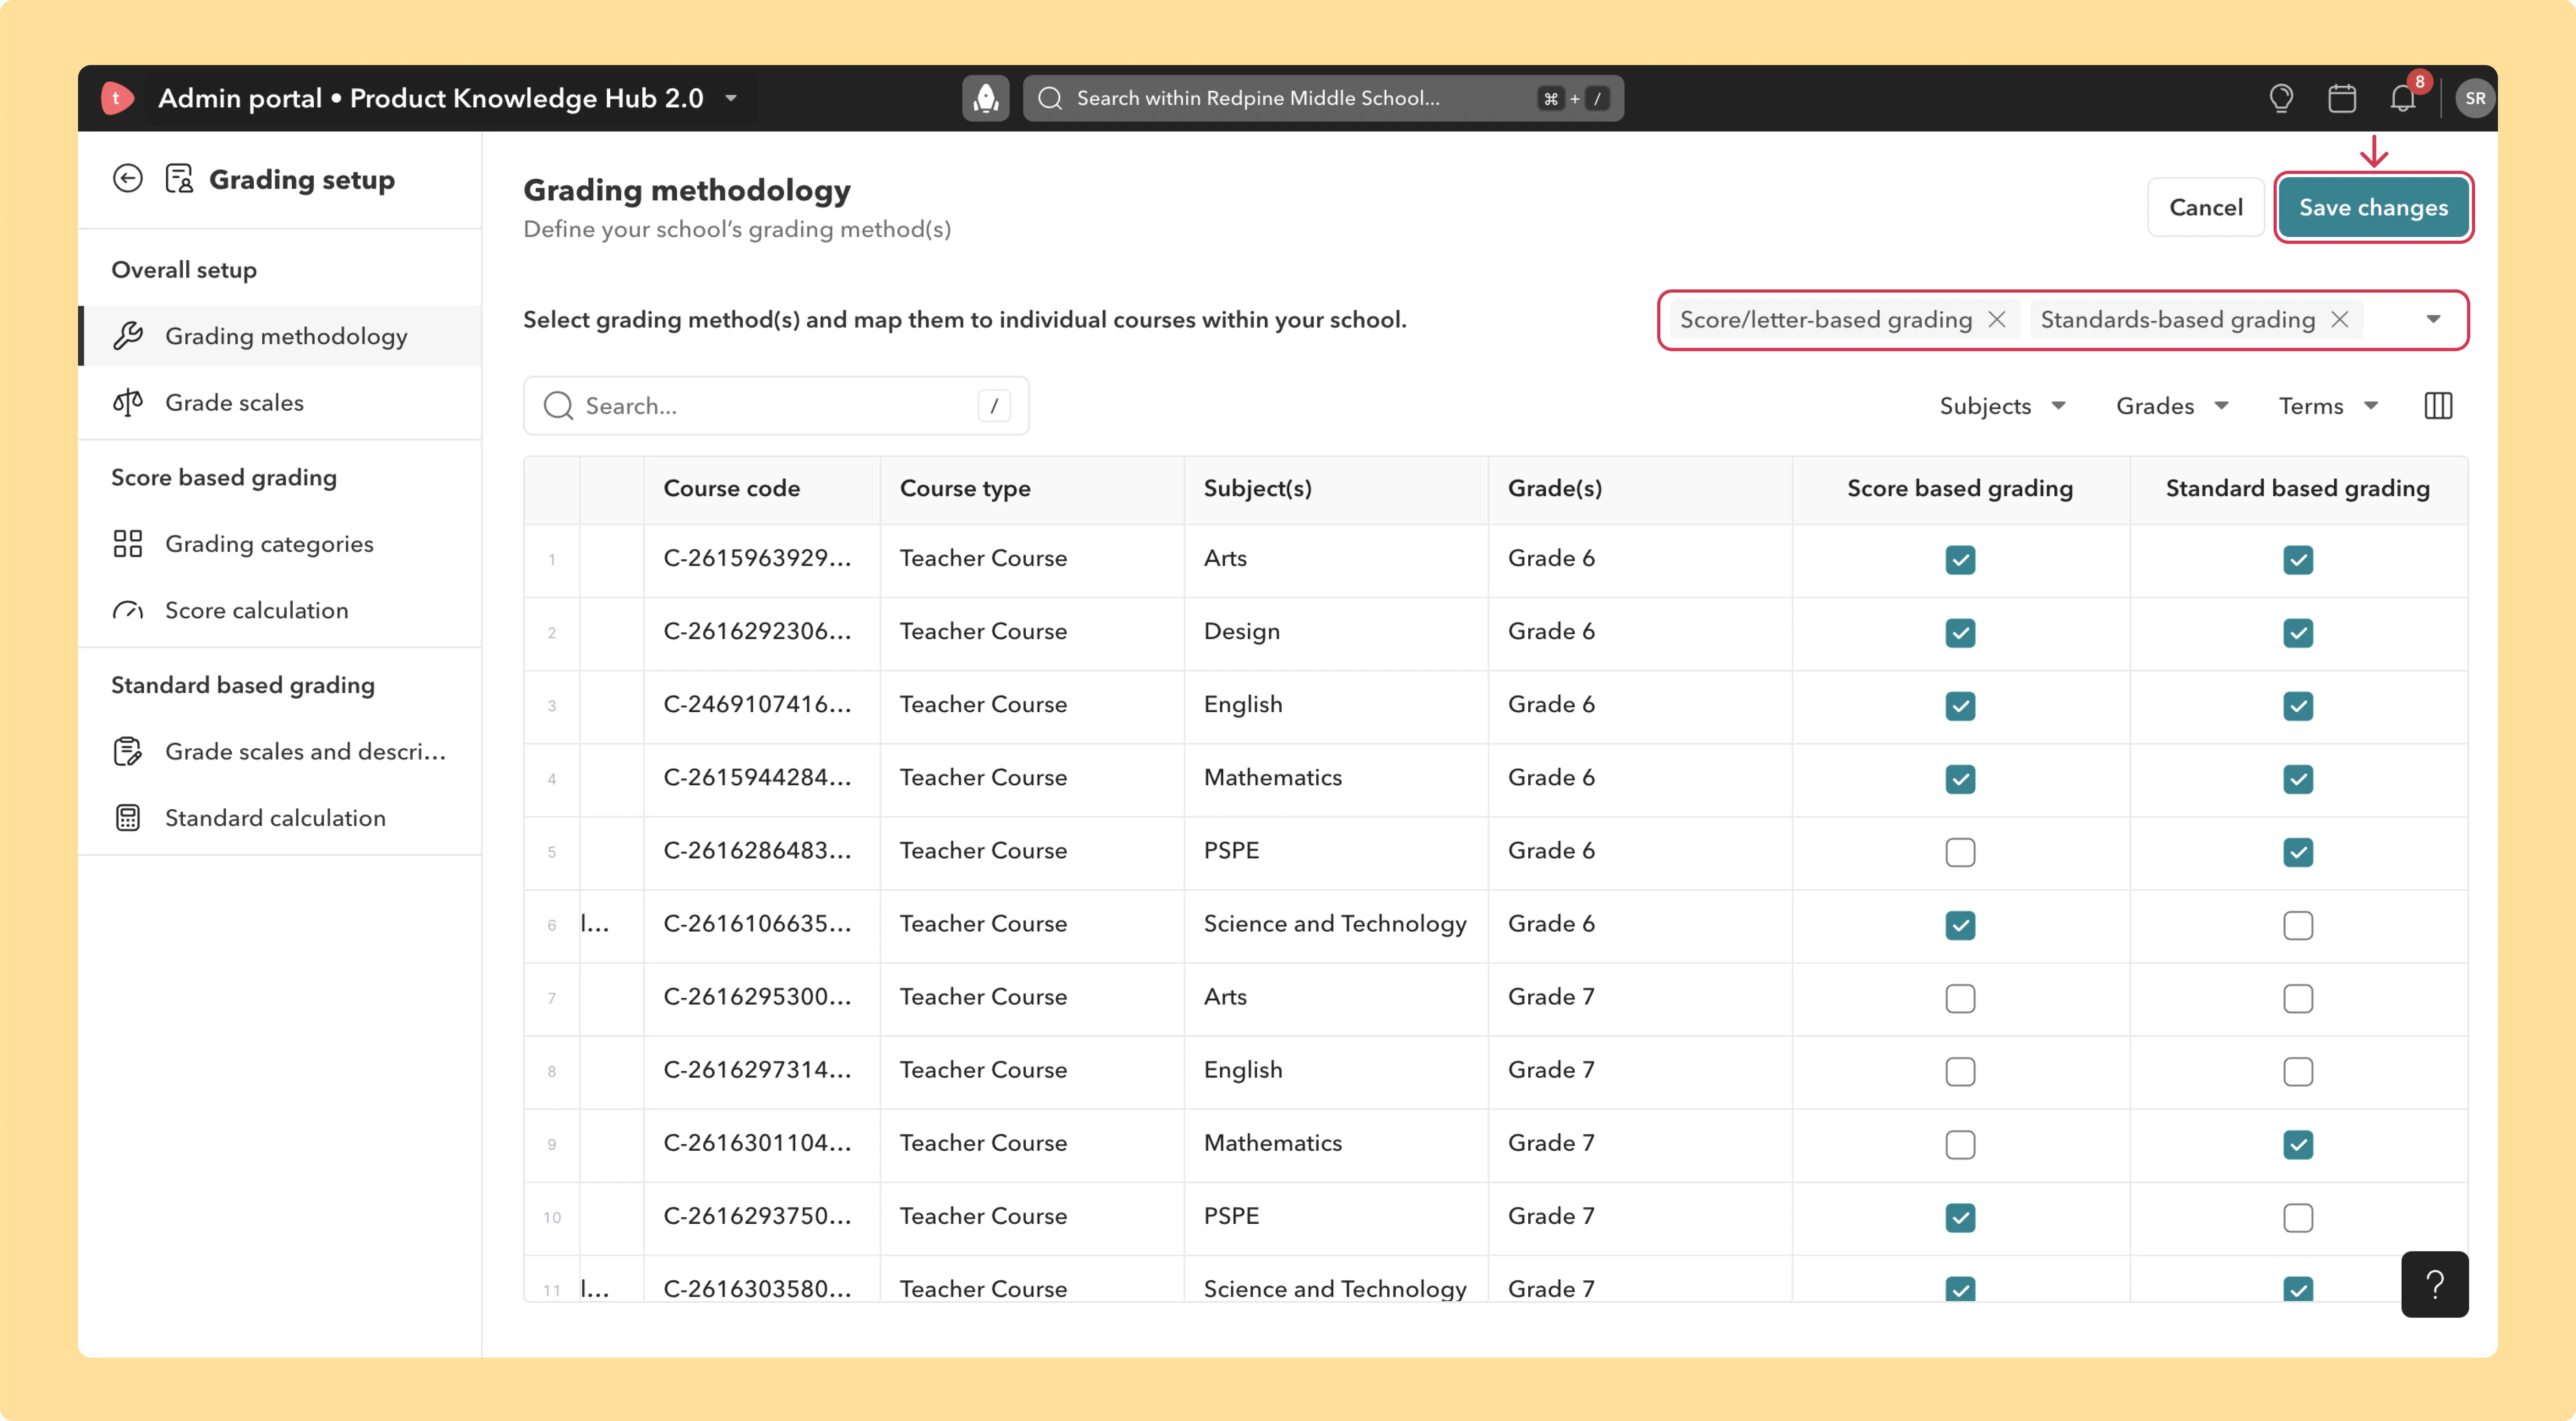Uncheck Score based grading for Grade 6 English
Viewport: 2576px width, 1421px height.
(x=1960, y=706)
